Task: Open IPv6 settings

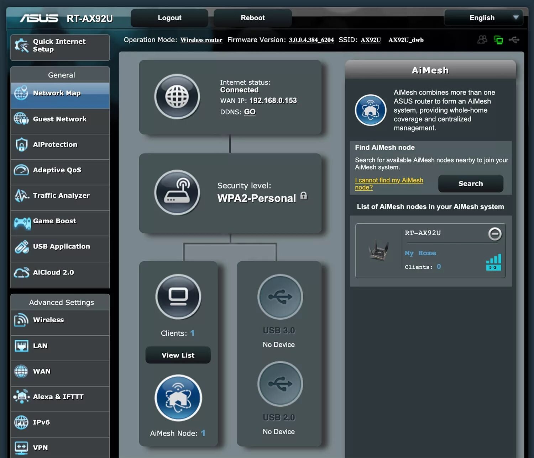Action: (60, 425)
